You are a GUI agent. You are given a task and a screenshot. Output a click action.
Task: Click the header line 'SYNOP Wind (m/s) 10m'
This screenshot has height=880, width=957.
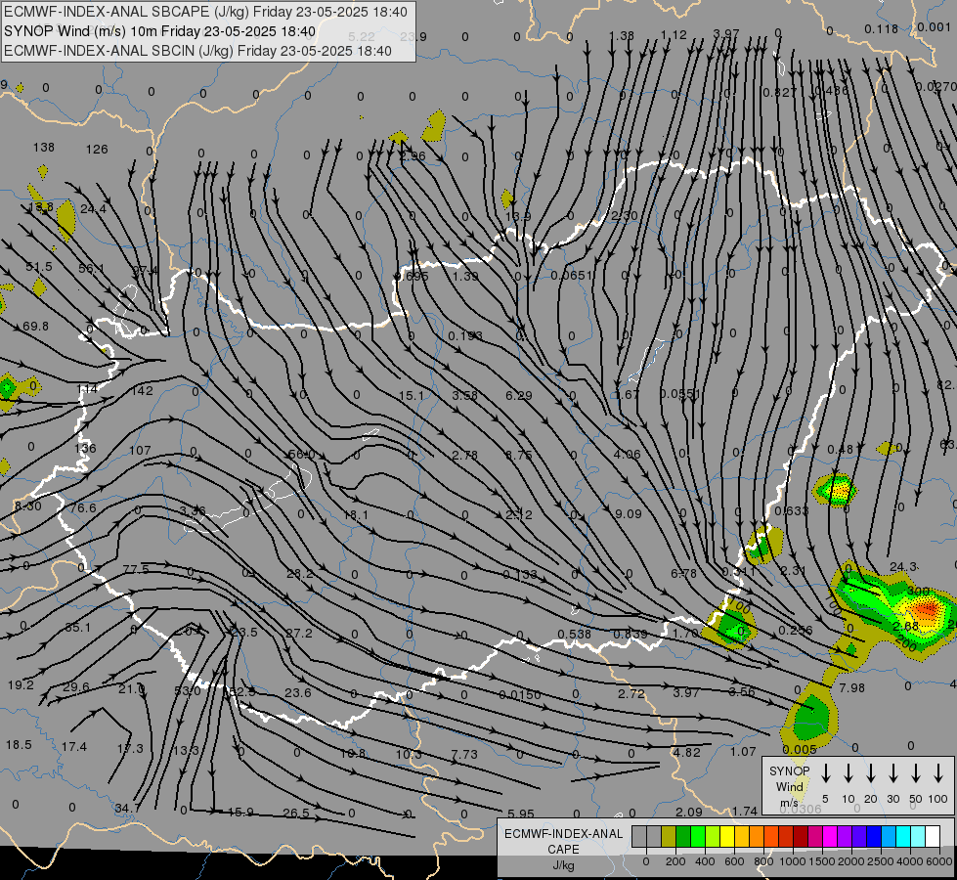click(x=159, y=31)
